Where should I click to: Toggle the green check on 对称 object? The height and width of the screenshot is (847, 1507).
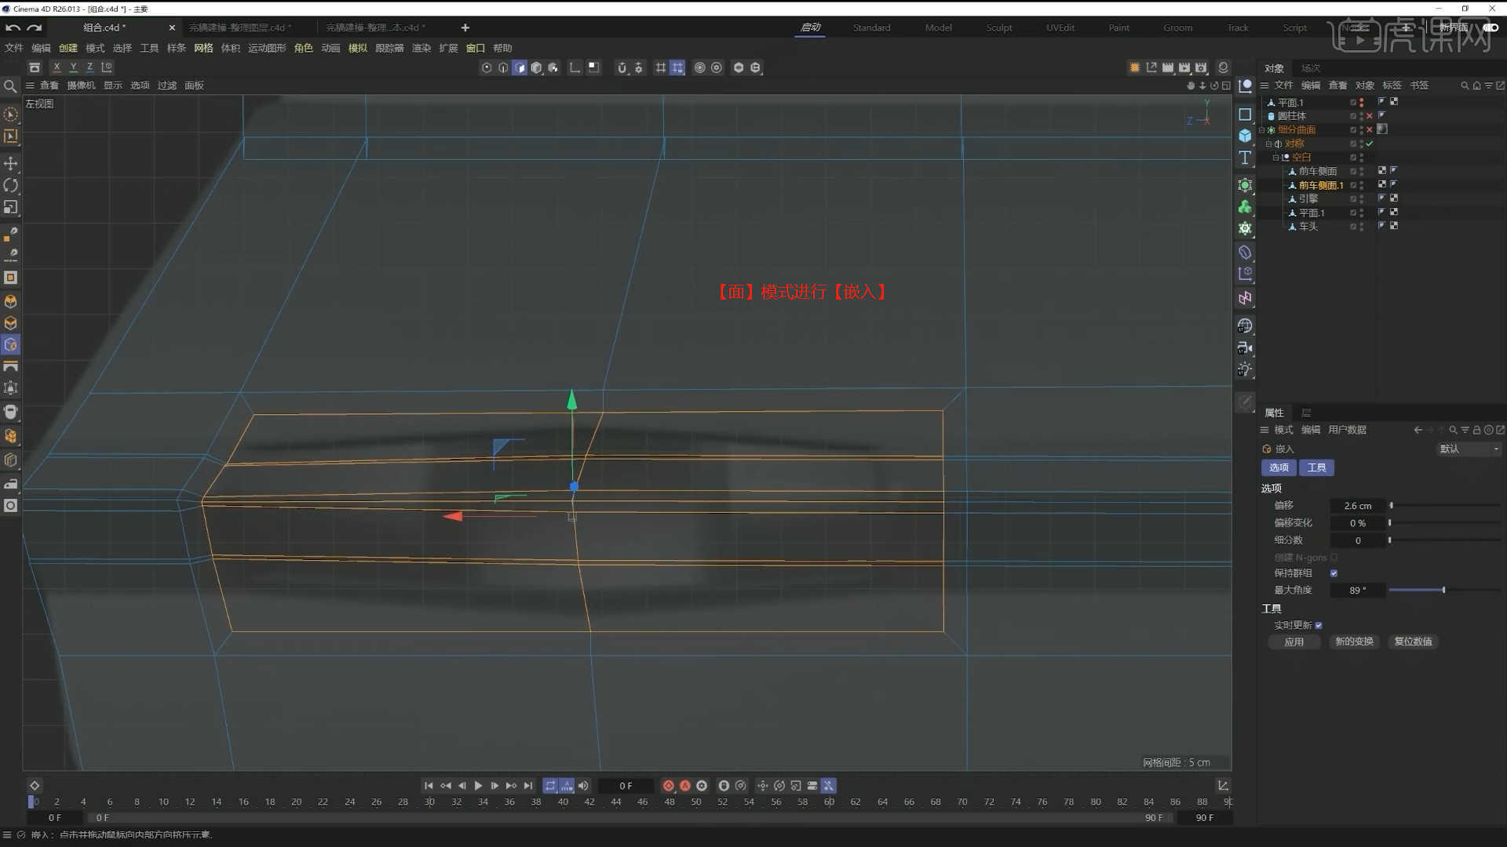click(x=1370, y=144)
